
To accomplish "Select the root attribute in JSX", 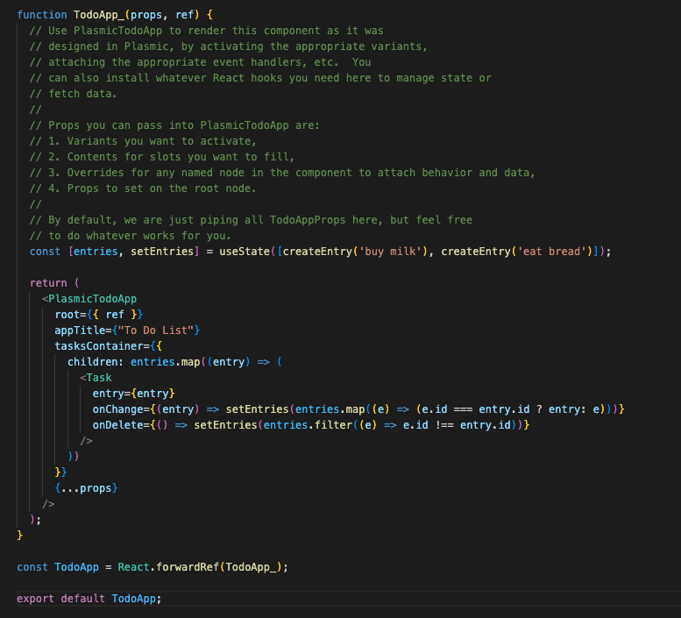I will pos(69,315).
